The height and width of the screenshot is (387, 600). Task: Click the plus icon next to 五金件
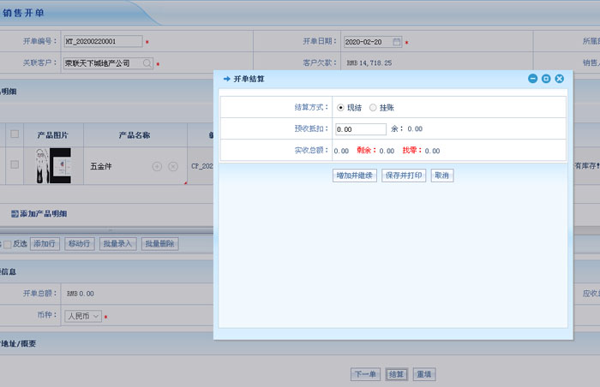(157, 166)
